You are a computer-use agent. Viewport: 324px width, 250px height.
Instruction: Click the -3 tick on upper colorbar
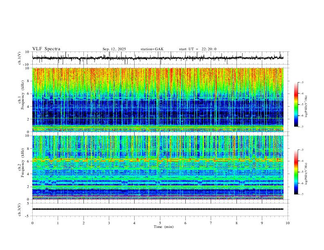pyautogui.click(x=301, y=82)
